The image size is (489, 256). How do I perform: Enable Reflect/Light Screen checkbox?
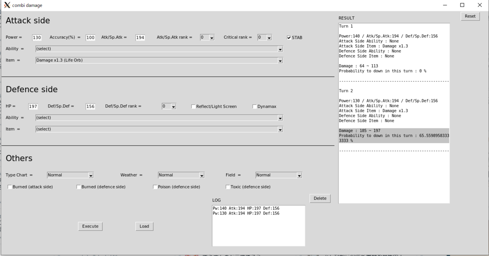(193, 106)
